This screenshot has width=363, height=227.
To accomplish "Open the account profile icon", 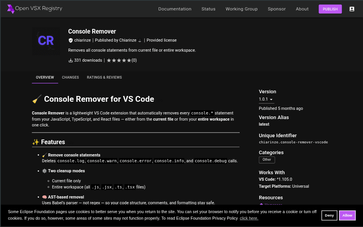I will (352, 9).
